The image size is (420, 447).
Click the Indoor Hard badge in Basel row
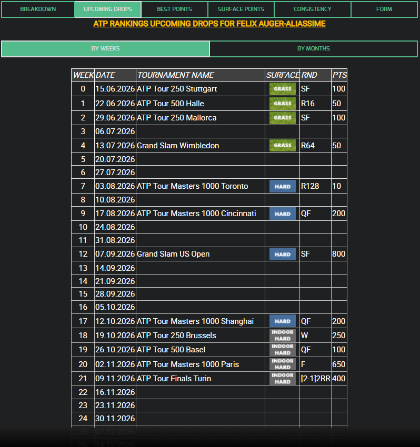click(x=283, y=350)
